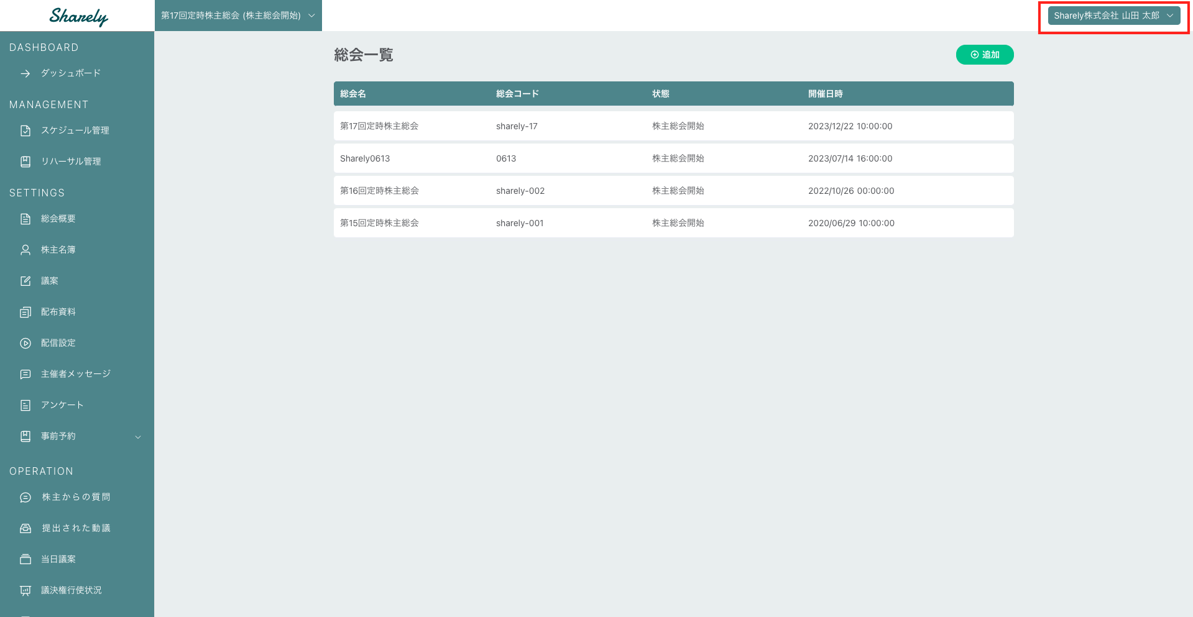Click the dashboard arrow icon in sidebar
The height and width of the screenshot is (617, 1193).
(25, 73)
